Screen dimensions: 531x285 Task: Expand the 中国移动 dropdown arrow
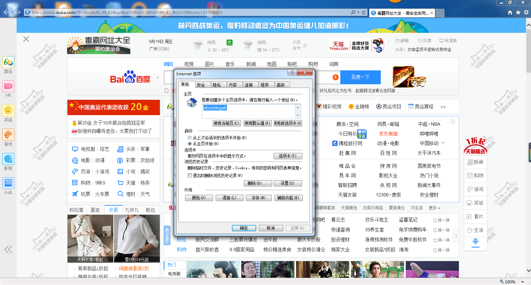pyautogui.click(x=443, y=143)
